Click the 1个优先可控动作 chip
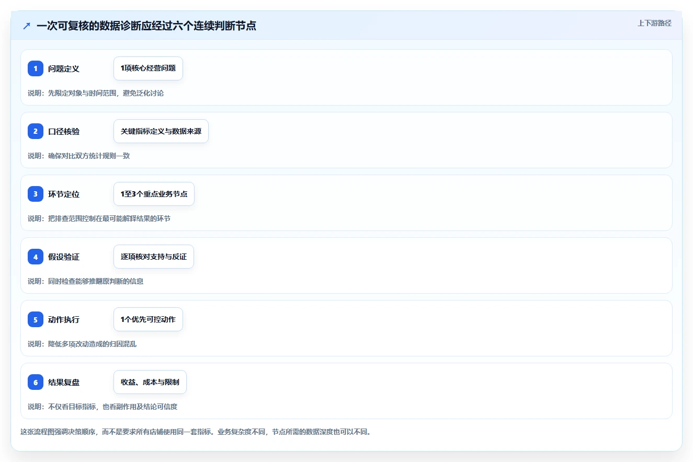 (148, 319)
